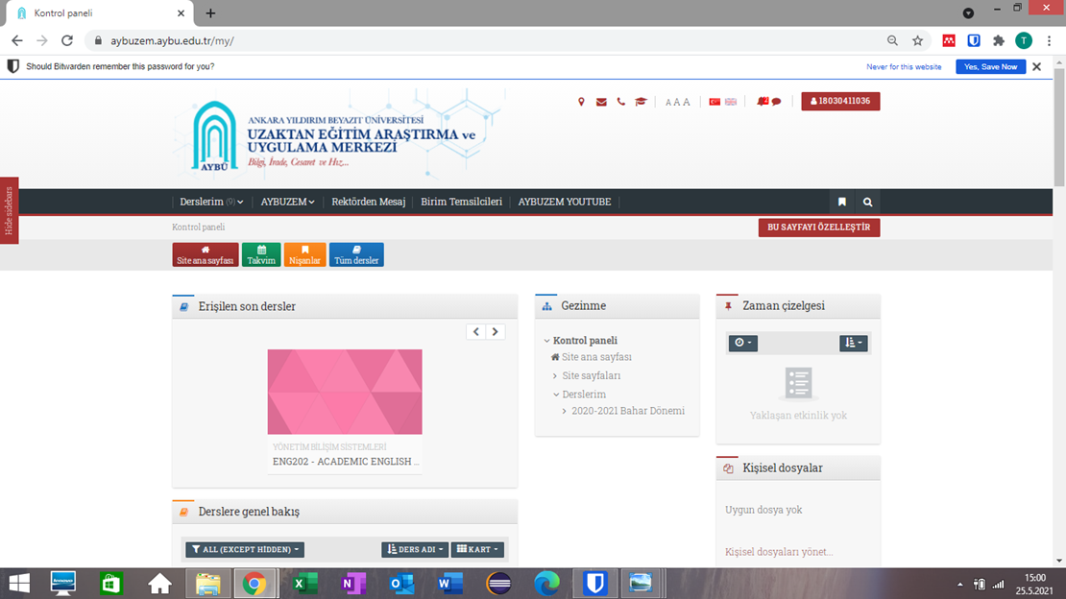1066x599 pixels.
Task: Open Kişisel dosyaları yönet link
Action: 779,552
